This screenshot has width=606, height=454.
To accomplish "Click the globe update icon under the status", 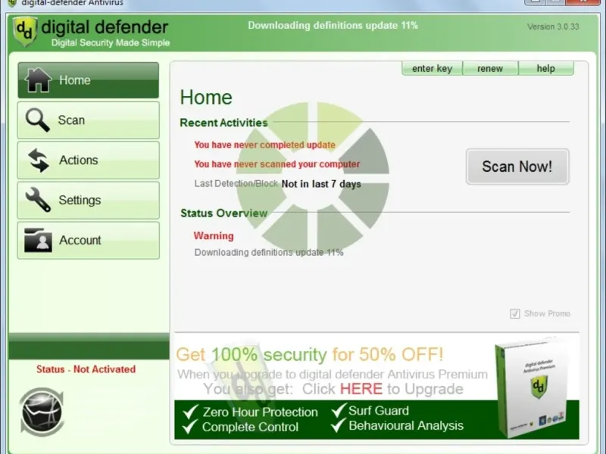I will point(42,412).
